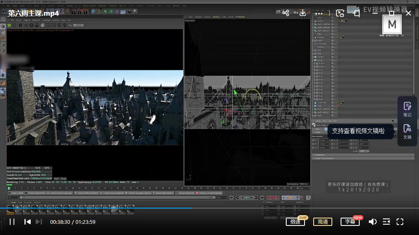Open the Order HPB dropdown
The image size is (419, 235).
tap(364, 151)
